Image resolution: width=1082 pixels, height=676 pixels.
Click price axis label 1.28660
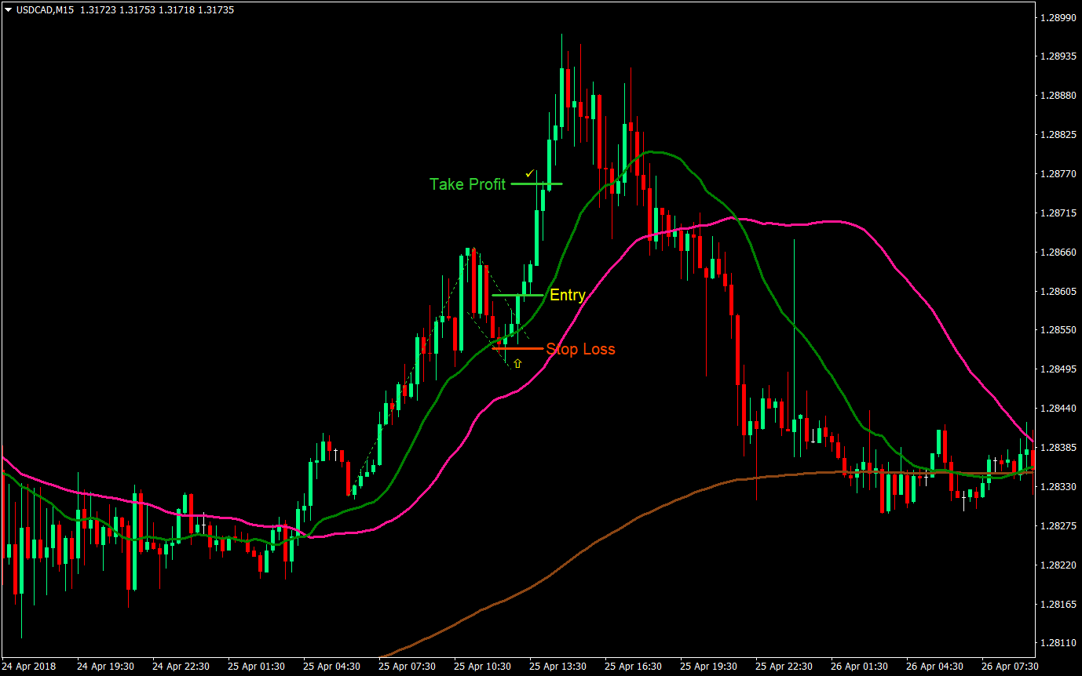(1057, 253)
